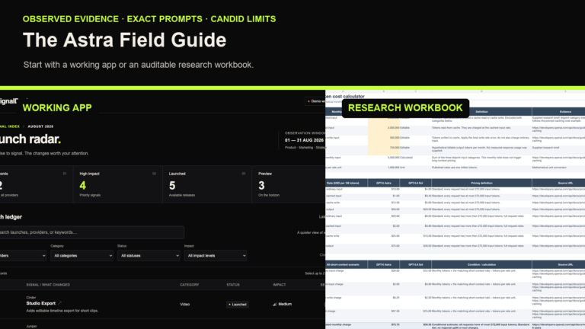Click the Cinder provider label
Screen dimensions: 585x329
pyautogui.click(x=31, y=298)
